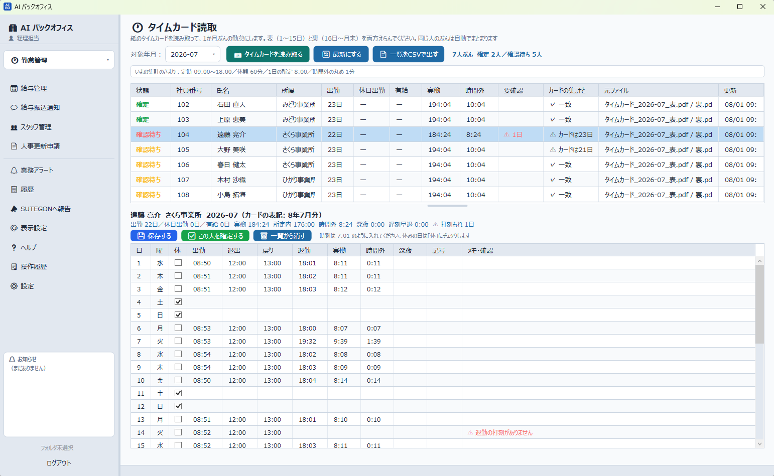The height and width of the screenshot is (476, 774).
Task: Click the 給与振込通知 speech bubble icon
Action: point(14,107)
